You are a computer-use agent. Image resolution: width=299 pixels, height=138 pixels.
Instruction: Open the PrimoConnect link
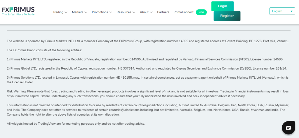(183, 12)
